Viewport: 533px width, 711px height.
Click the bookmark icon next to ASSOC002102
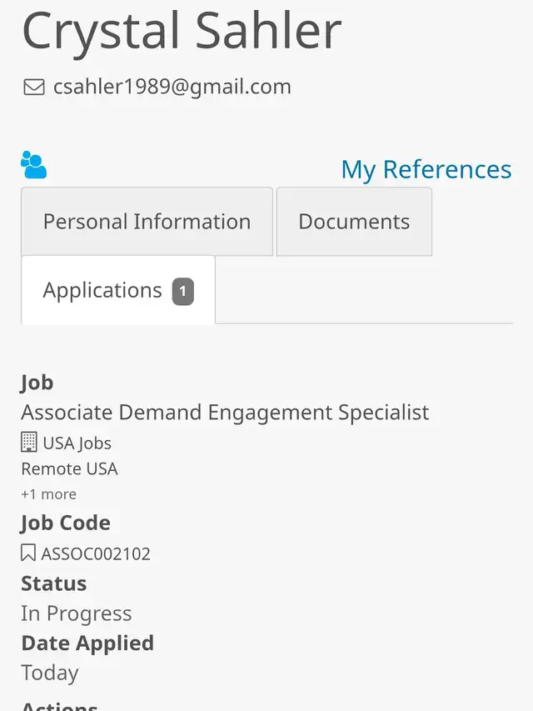click(28, 553)
